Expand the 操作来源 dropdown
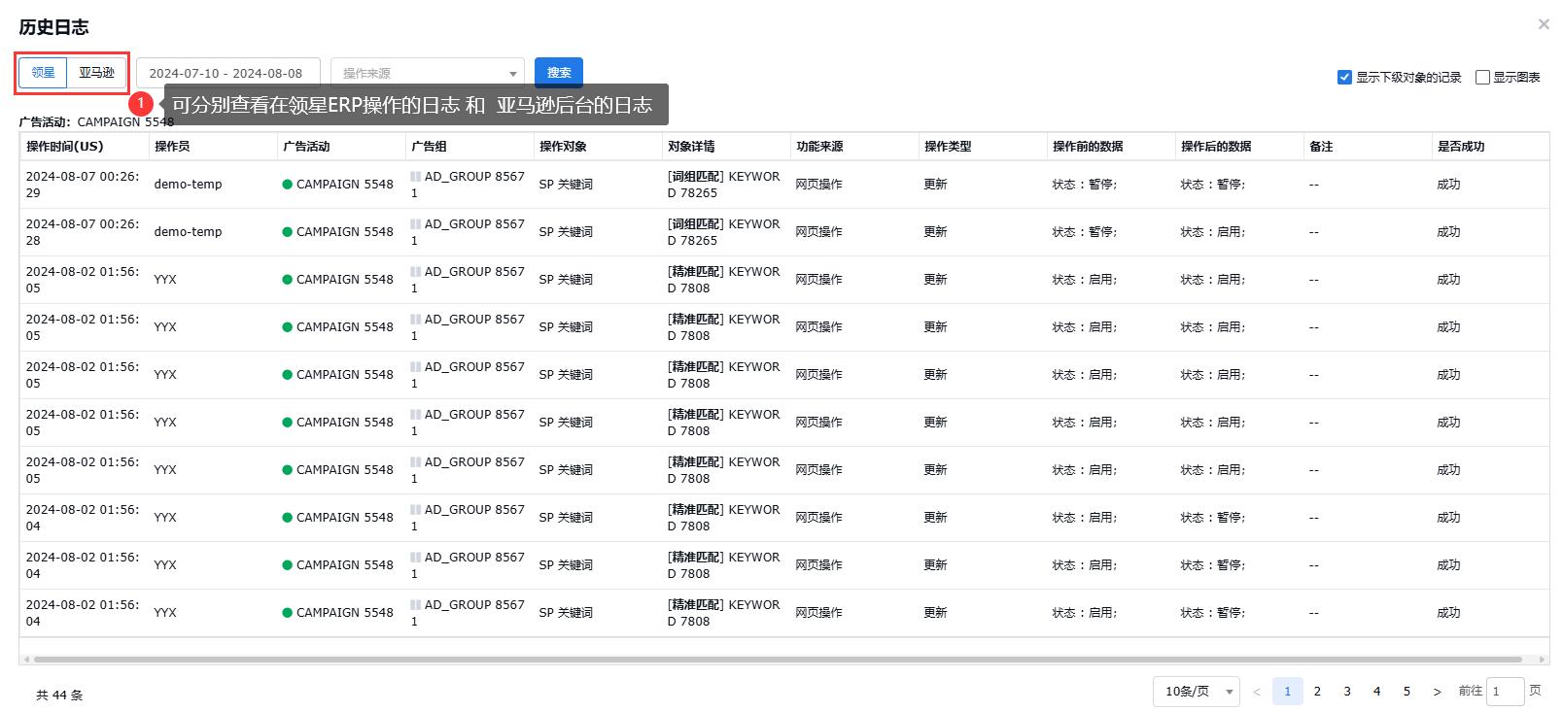 (428, 73)
